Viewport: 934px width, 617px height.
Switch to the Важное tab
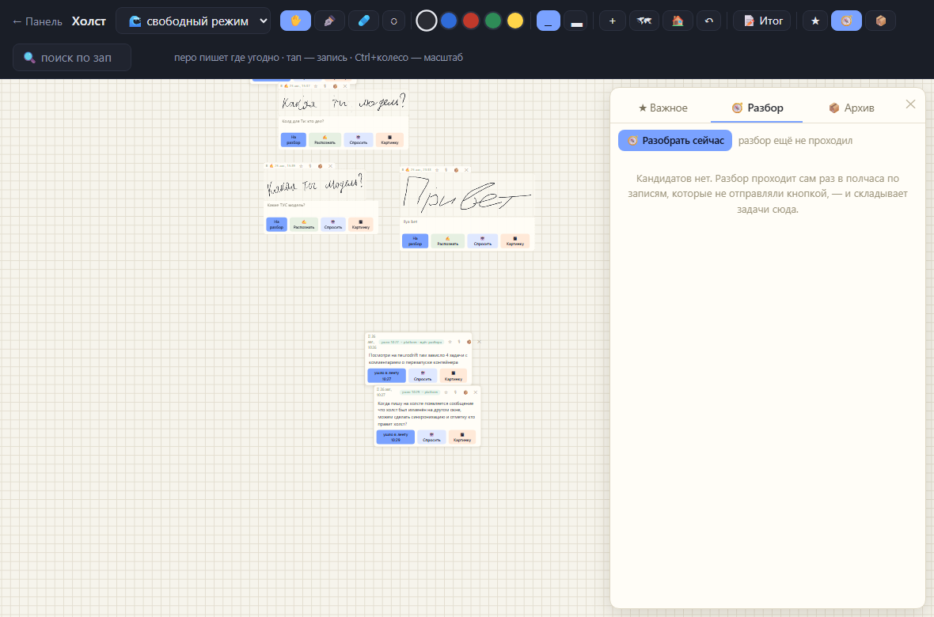663,108
